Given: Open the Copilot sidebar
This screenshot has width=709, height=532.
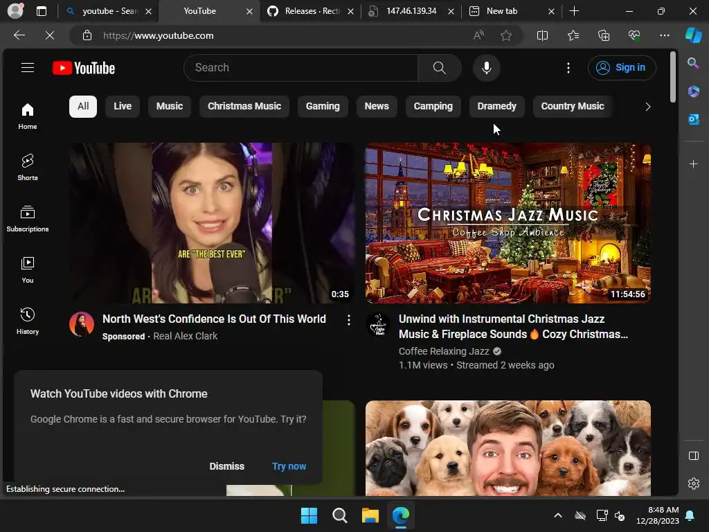Looking at the screenshot, I should [694, 35].
